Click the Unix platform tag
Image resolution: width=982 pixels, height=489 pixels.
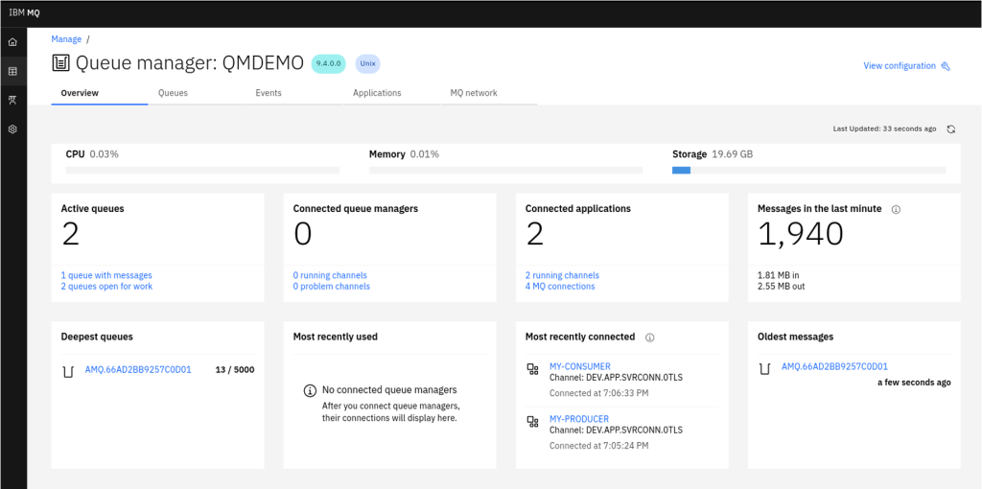tap(367, 64)
